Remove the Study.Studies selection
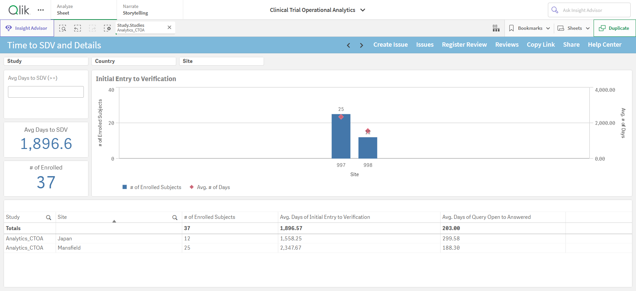The image size is (636, 291). point(169,27)
